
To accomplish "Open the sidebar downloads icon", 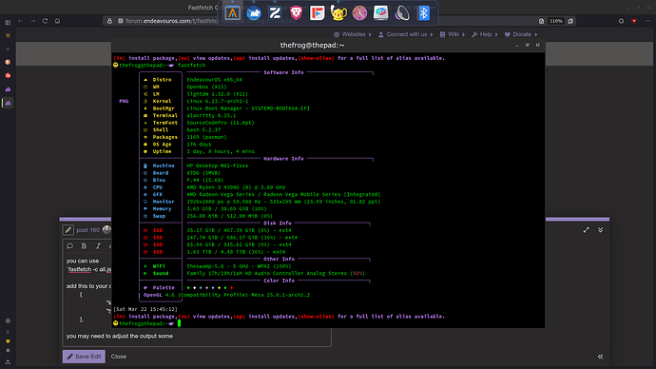I will click(8, 361).
